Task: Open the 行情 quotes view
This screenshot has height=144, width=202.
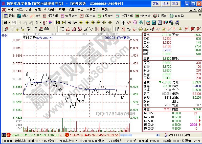Action: [10, 16]
